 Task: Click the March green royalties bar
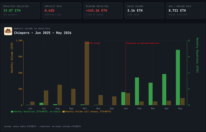point(151,94)
